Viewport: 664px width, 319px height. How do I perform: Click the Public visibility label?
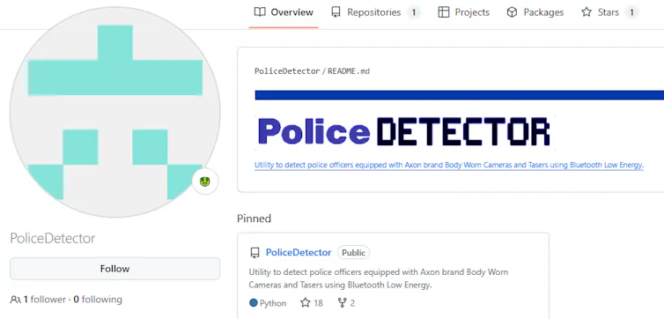point(354,253)
